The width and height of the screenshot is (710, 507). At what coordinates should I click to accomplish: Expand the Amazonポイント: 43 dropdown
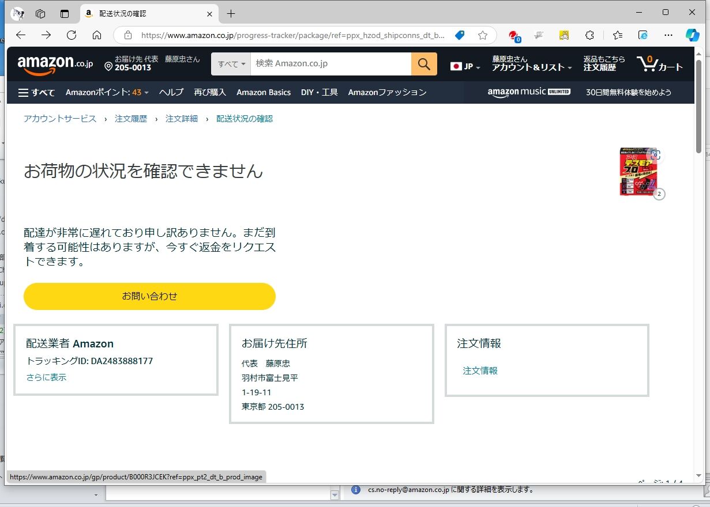pos(107,92)
